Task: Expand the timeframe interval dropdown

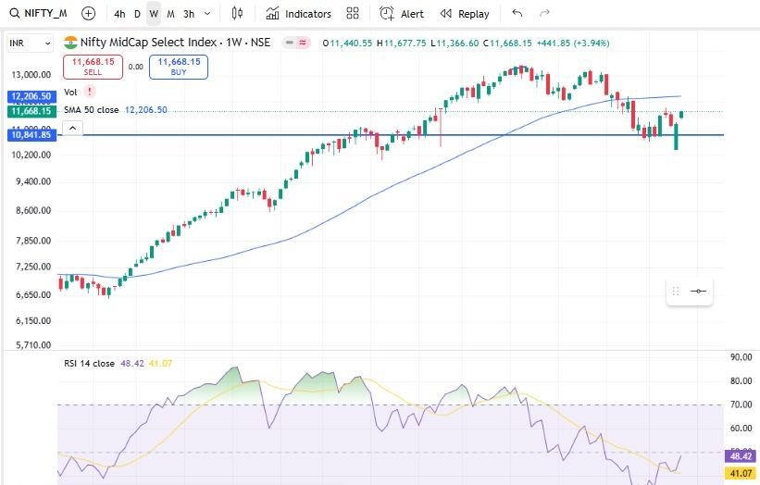Action: click(x=207, y=14)
